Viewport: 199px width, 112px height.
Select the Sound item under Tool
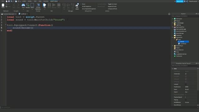click(183, 42)
